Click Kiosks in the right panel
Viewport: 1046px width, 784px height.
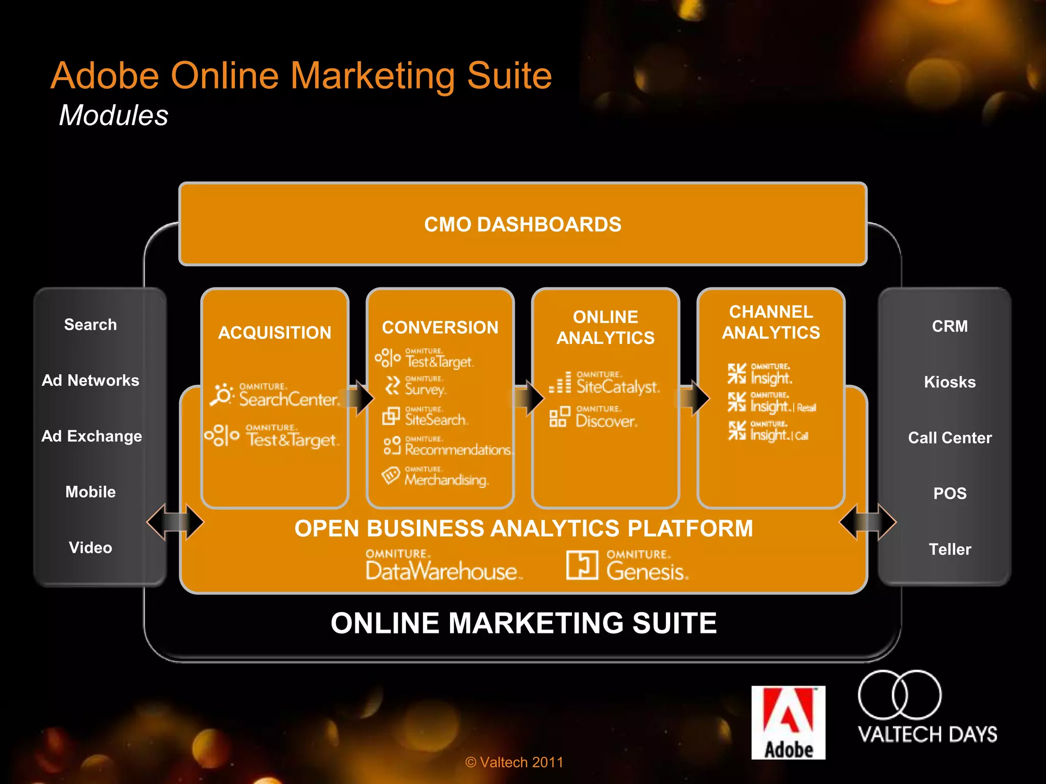tap(950, 382)
